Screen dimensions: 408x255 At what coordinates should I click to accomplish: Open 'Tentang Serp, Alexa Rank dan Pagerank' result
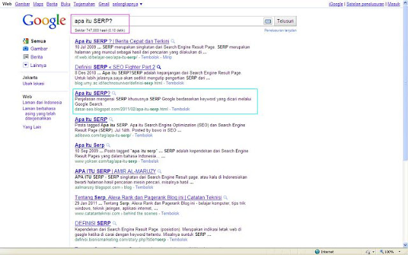149,197
